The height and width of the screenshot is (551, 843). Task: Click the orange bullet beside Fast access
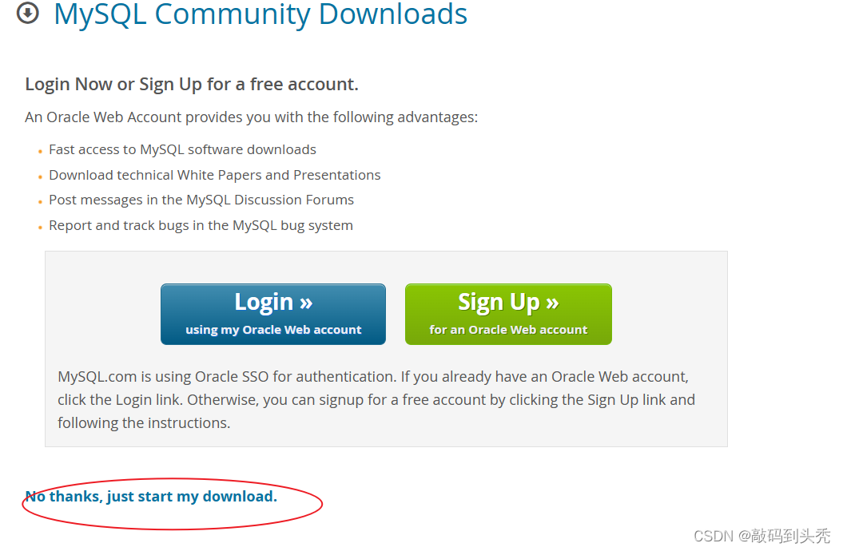(x=40, y=152)
